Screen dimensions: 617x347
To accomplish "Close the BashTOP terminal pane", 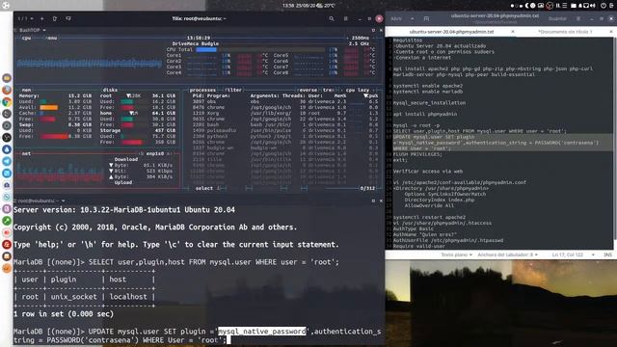I will pyautogui.click(x=381, y=30).
